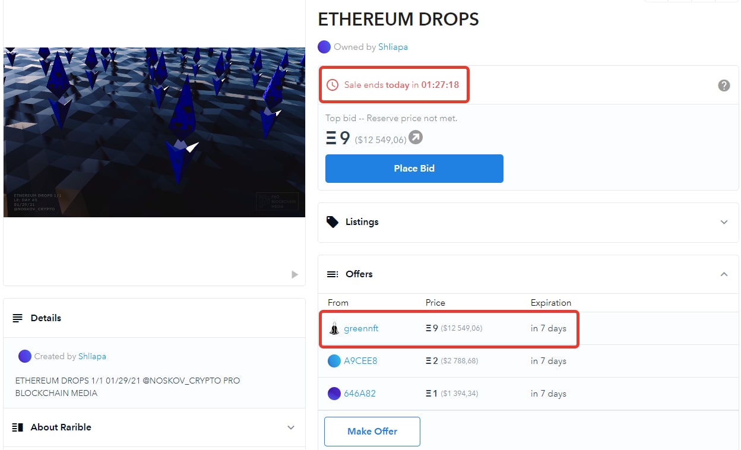
Task: Click the 646A82 avatar icon
Action: (334, 394)
